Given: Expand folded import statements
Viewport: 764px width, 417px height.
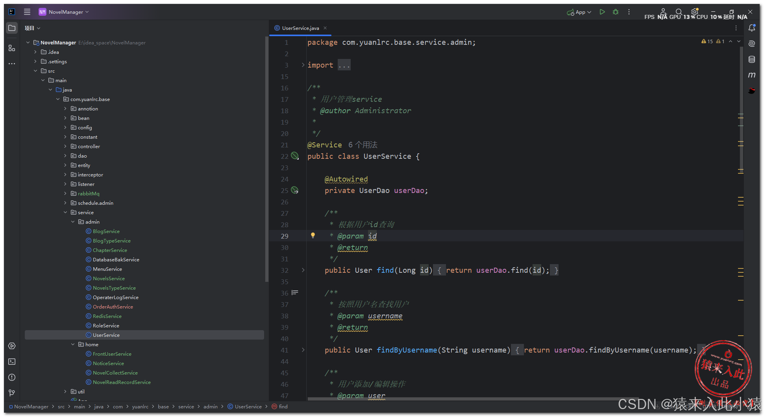Looking at the screenshot, I should click(344, 65).
